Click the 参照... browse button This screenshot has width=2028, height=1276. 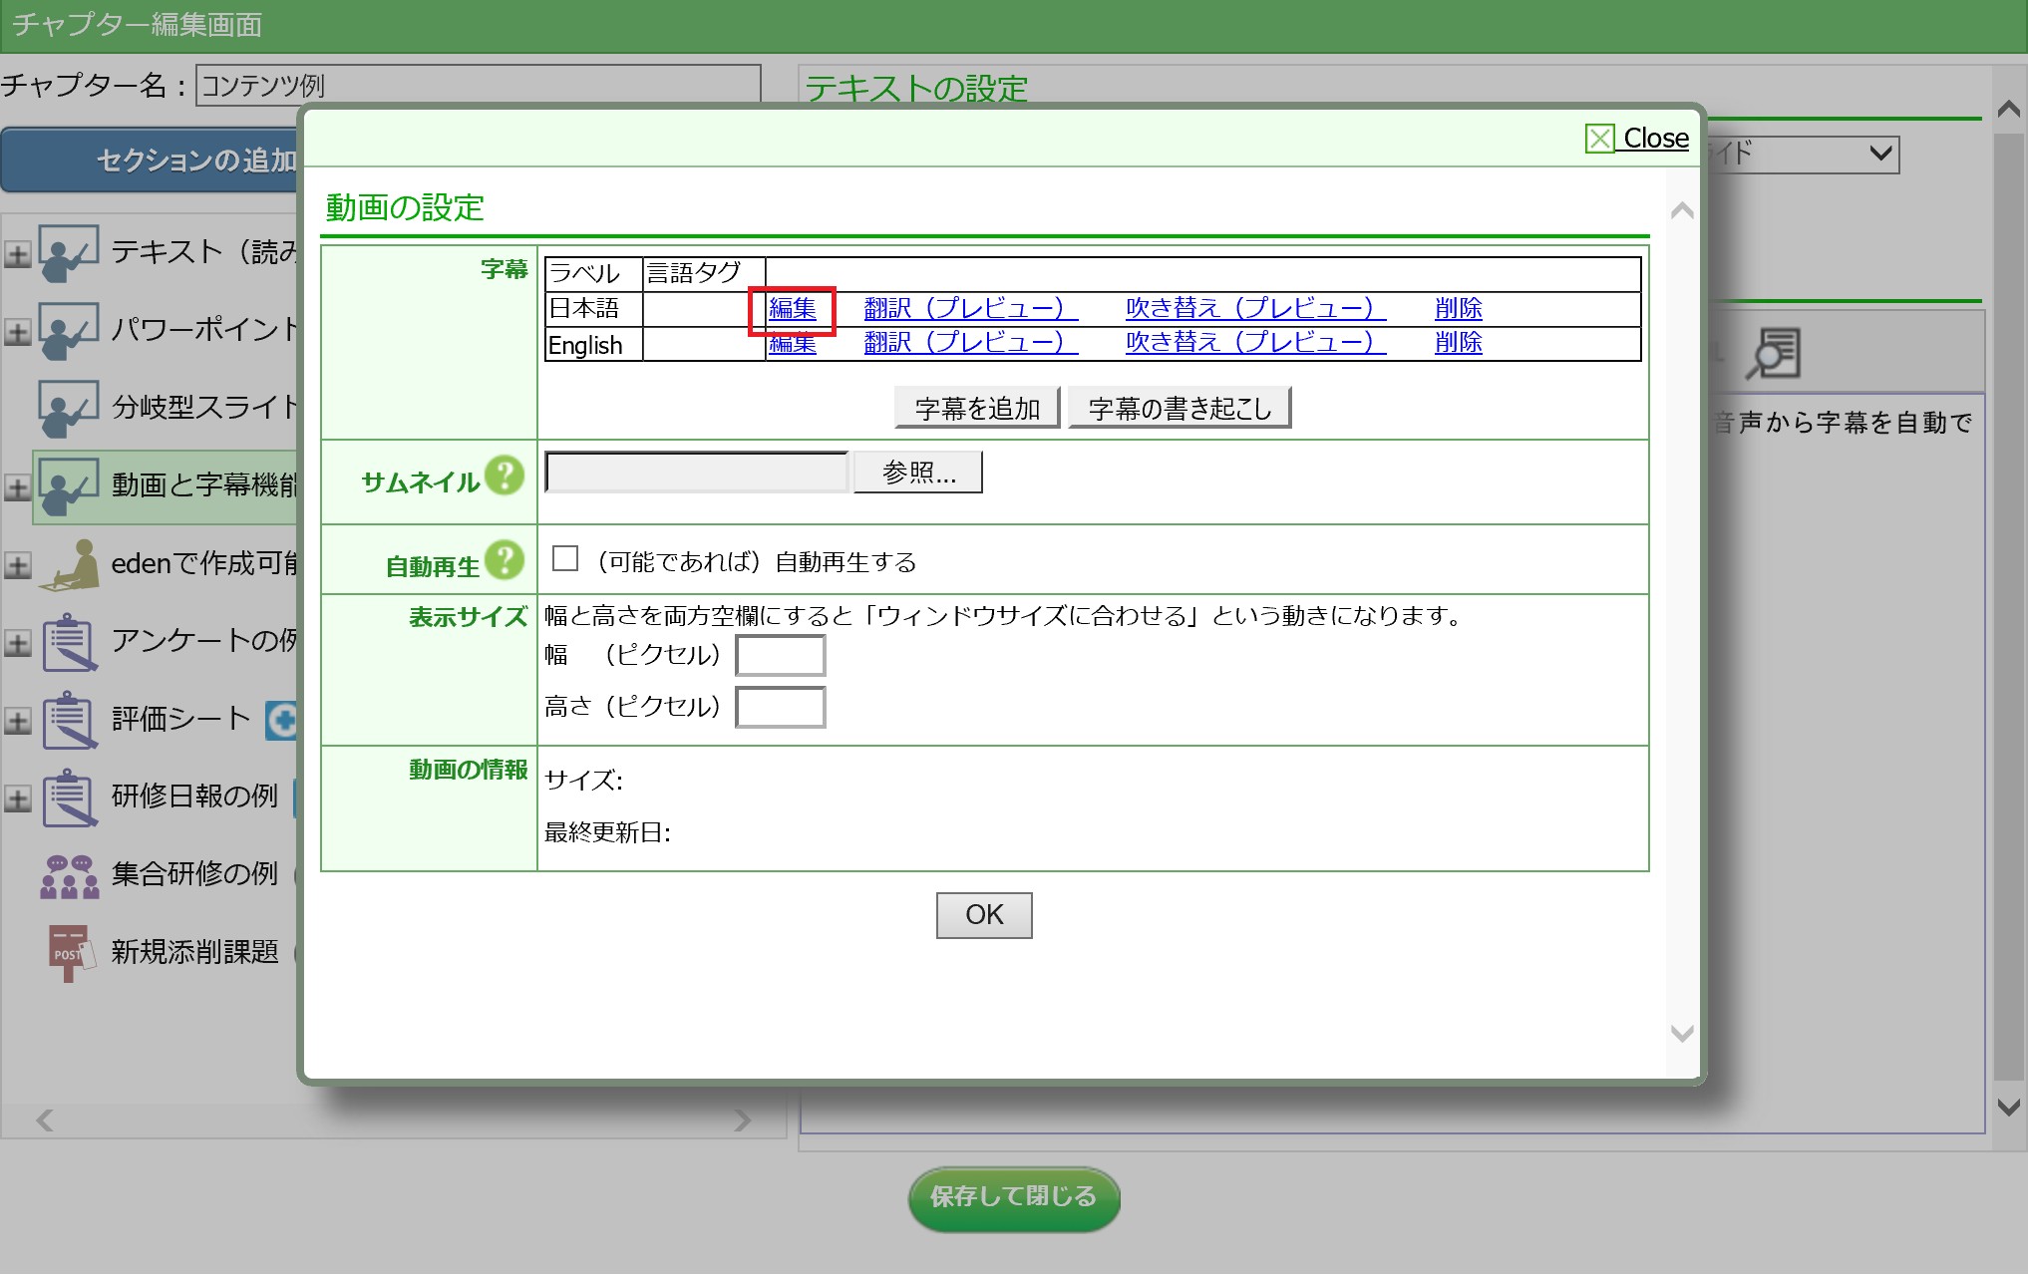click(917, 473)
